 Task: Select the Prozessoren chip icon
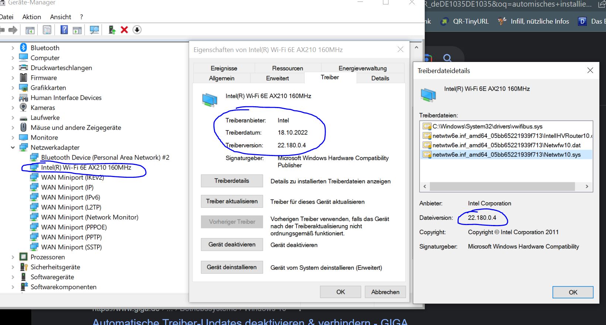pos(23,257)
